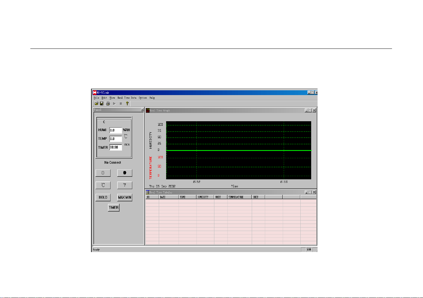Click the TEMPERATURE column header
The width and height of the screenshot is (423, 298).
(240, 197)
